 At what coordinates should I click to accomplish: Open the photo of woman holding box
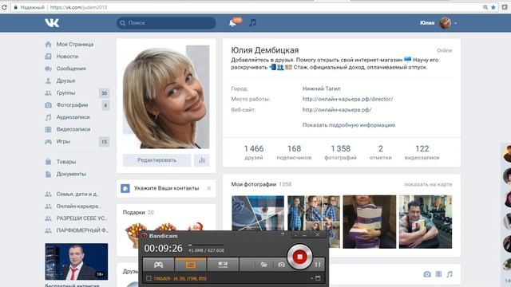370,222
